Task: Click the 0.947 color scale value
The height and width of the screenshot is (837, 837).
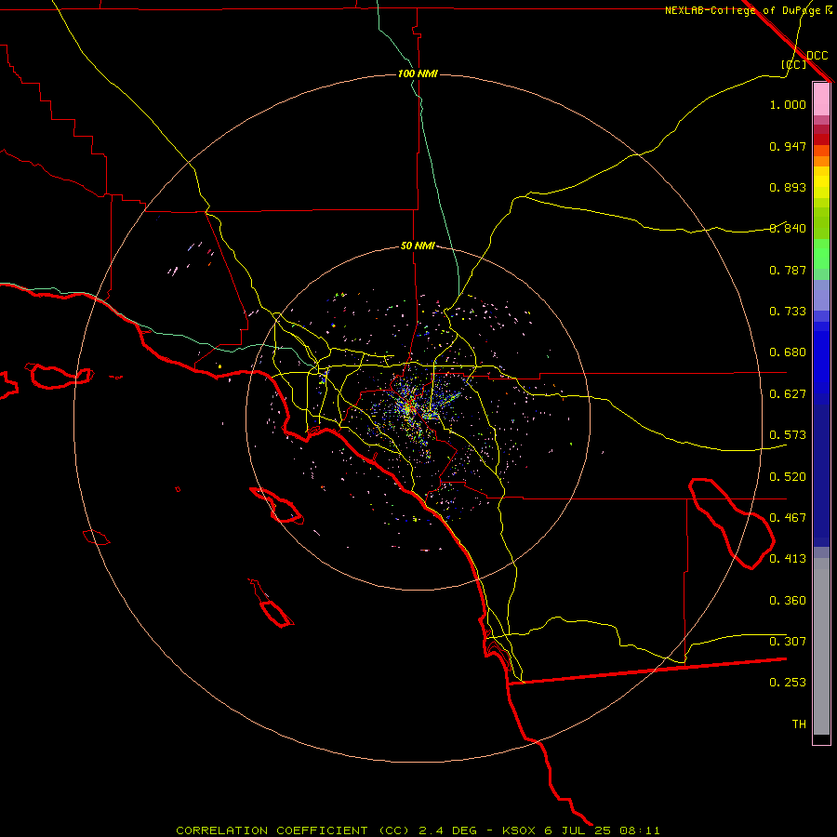Action: 788,146
